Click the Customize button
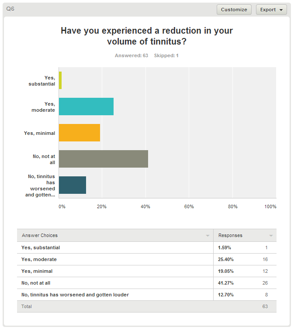Viewport: 294px width, 330px height. [234, 10]
